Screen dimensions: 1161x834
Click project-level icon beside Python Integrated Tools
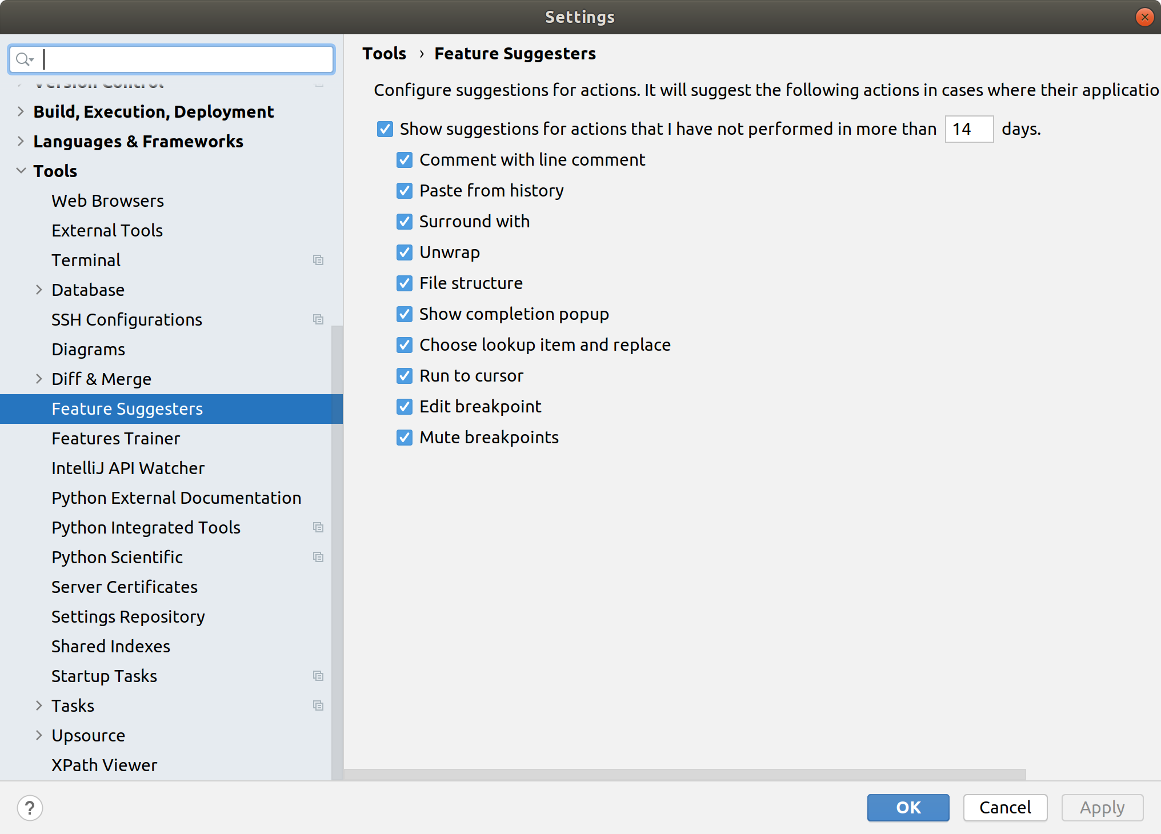pos(318,528)
